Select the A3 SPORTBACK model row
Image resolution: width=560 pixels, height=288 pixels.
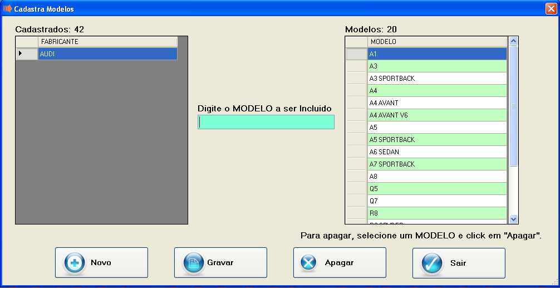pos(437,78)
